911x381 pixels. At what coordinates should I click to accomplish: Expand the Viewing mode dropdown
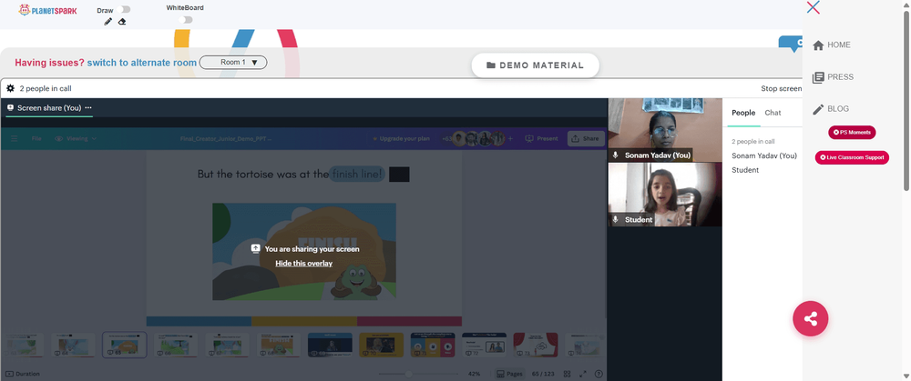pyautogui.click(x=76, y=138)
